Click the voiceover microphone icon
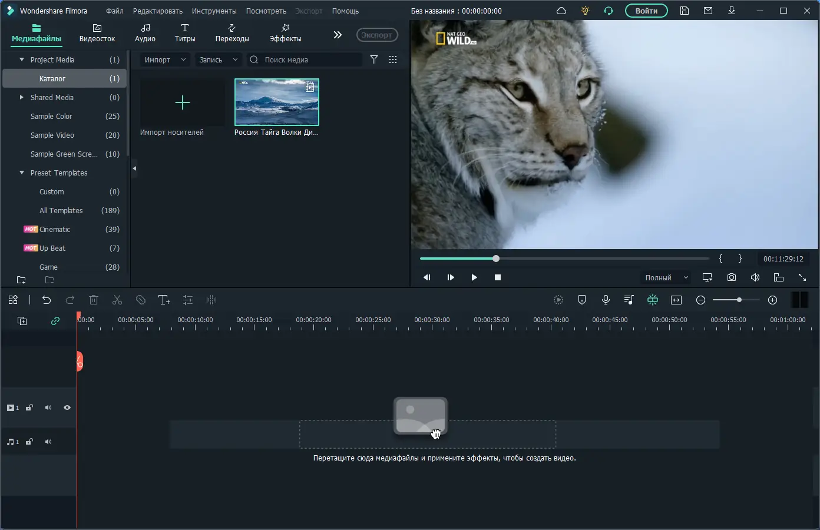Screen dimensions: 820x530 [606, 300]
